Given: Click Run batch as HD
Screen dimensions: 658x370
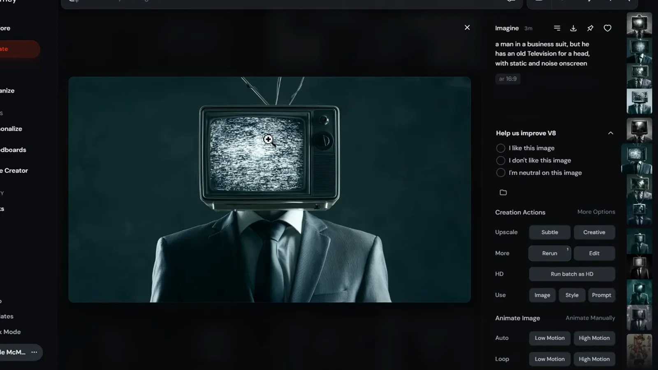Looking at the screenshot, I should pos(572,274).
